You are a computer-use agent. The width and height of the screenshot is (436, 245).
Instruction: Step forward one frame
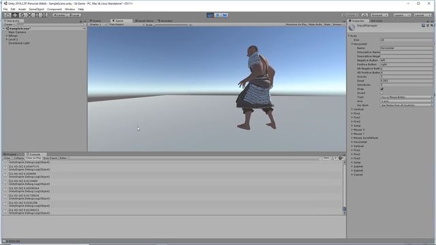click(x=225, y=15)
